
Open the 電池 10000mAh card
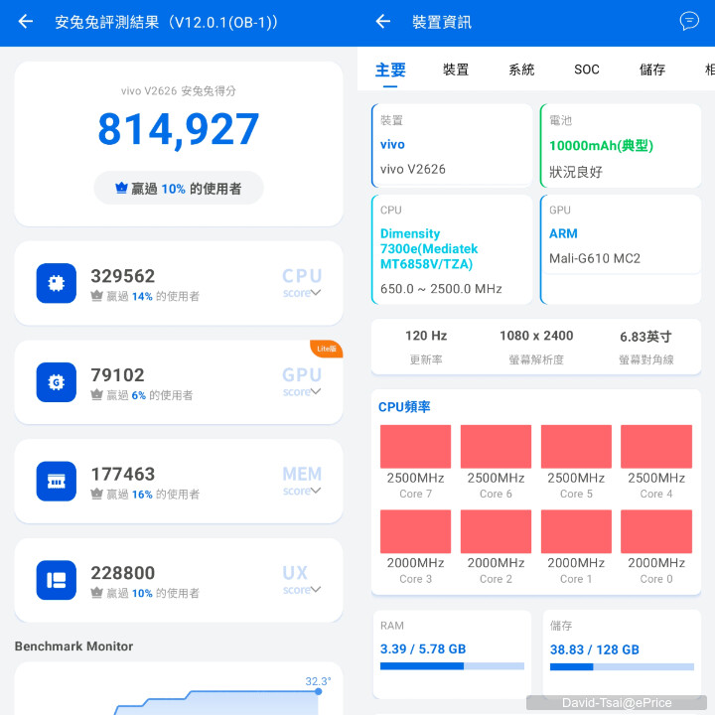(621, 145)
